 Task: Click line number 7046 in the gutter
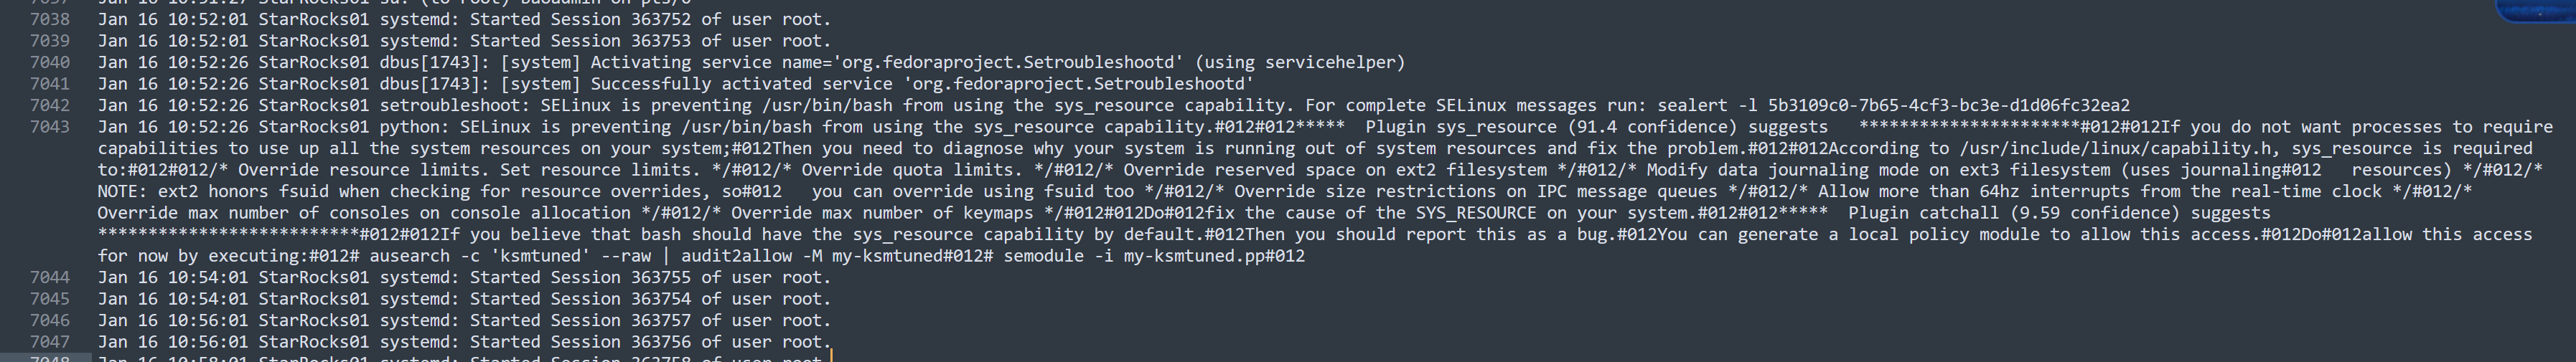(x=50, y=320)
